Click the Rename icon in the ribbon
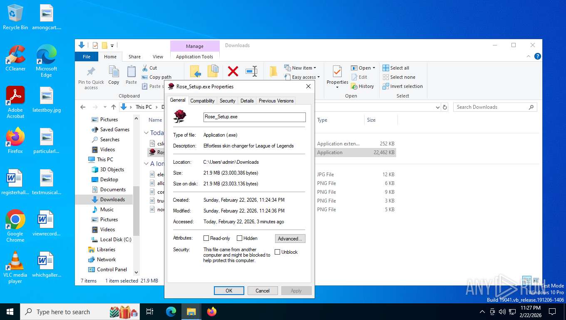This screenshot has width=566, height=320. (x=251, y=71)
